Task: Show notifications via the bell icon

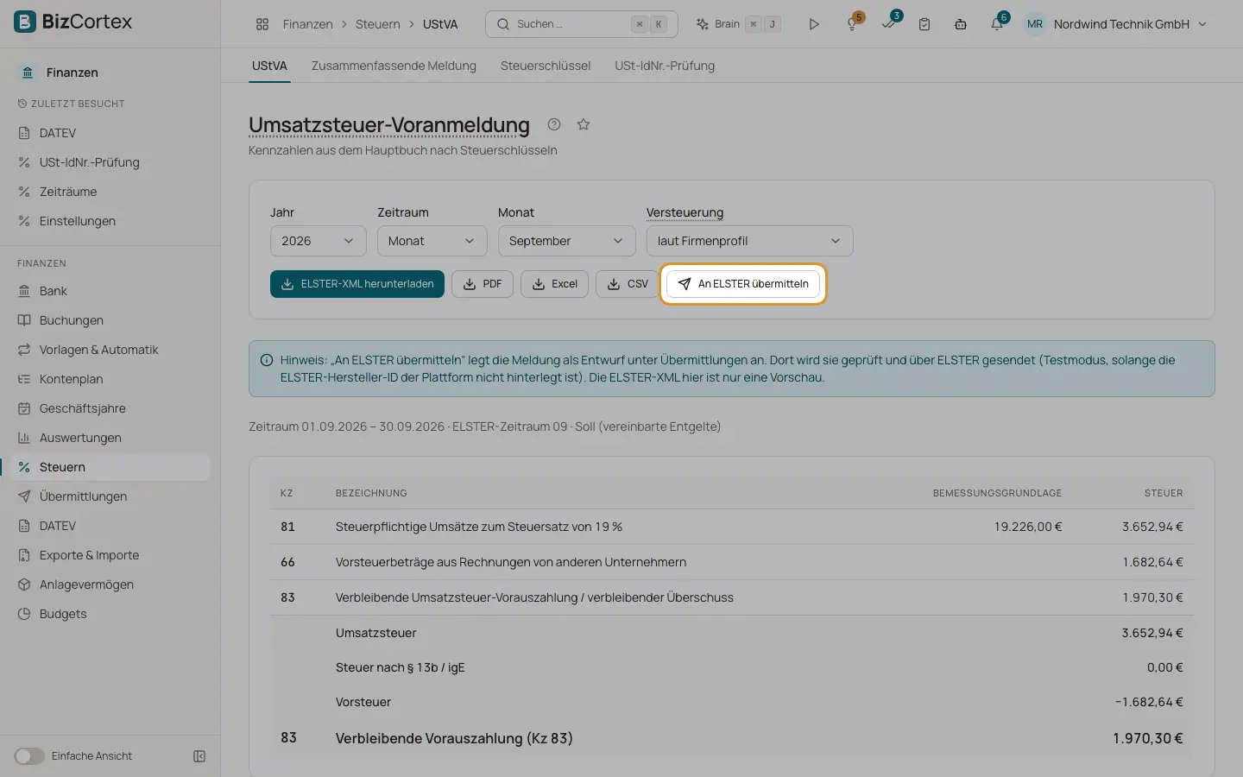Action: (x=997, y=23)
